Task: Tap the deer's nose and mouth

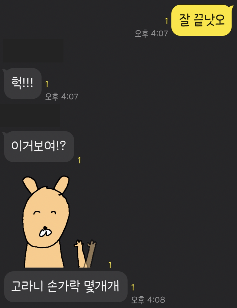Action: [x=45, y=232]
